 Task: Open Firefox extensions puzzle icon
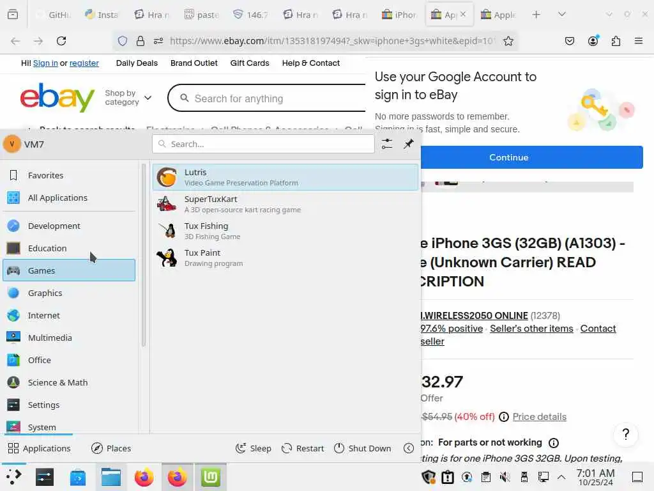pyautogui.click(x=616, y=41)
